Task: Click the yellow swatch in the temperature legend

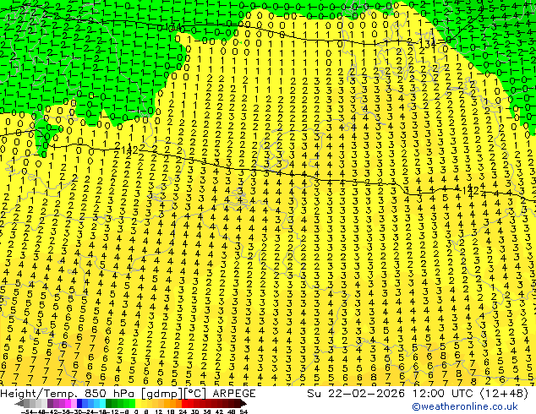Action: 138,403
